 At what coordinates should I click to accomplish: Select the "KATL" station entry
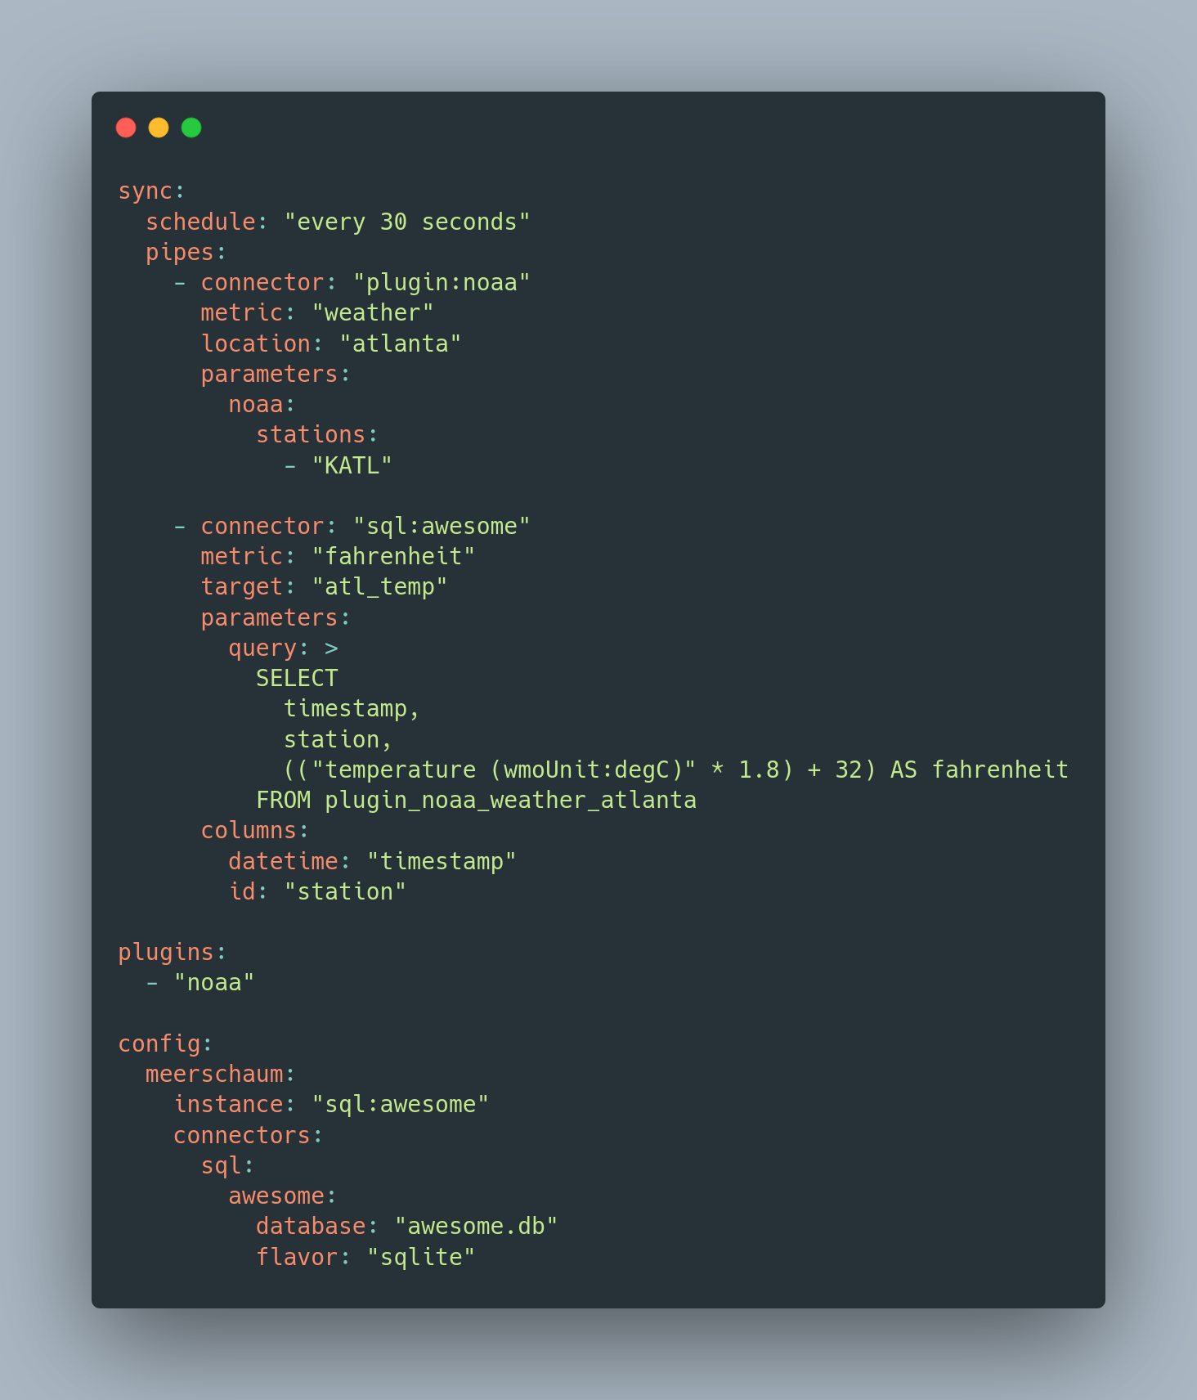tap(352, 466)
